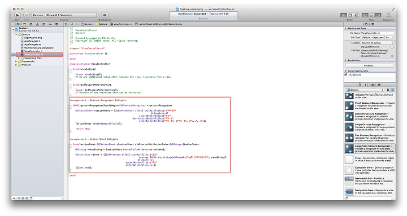Select Pinch Gesture Recognizer in the library
Screen dimensions: 407x216
(370, 105)
